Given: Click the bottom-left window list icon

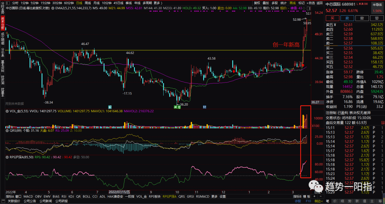Looking at the screenshot, I should click(x=3, y=201).
